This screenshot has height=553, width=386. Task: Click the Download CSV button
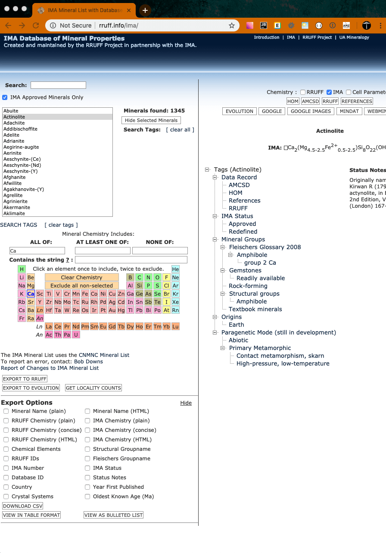(x=23, y=506)
